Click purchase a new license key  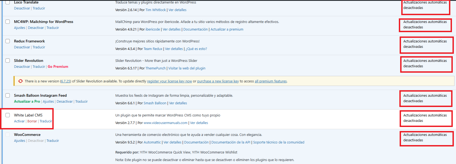click(x=218, y=81)
